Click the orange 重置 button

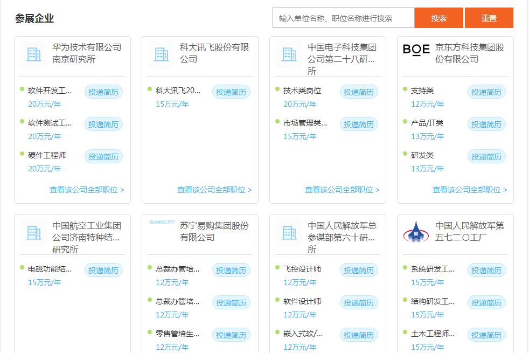pos(489,18)
